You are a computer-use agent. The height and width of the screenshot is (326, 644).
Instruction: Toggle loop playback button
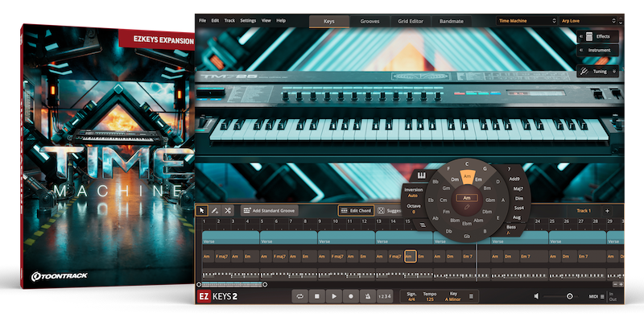[x=301, y=296]
